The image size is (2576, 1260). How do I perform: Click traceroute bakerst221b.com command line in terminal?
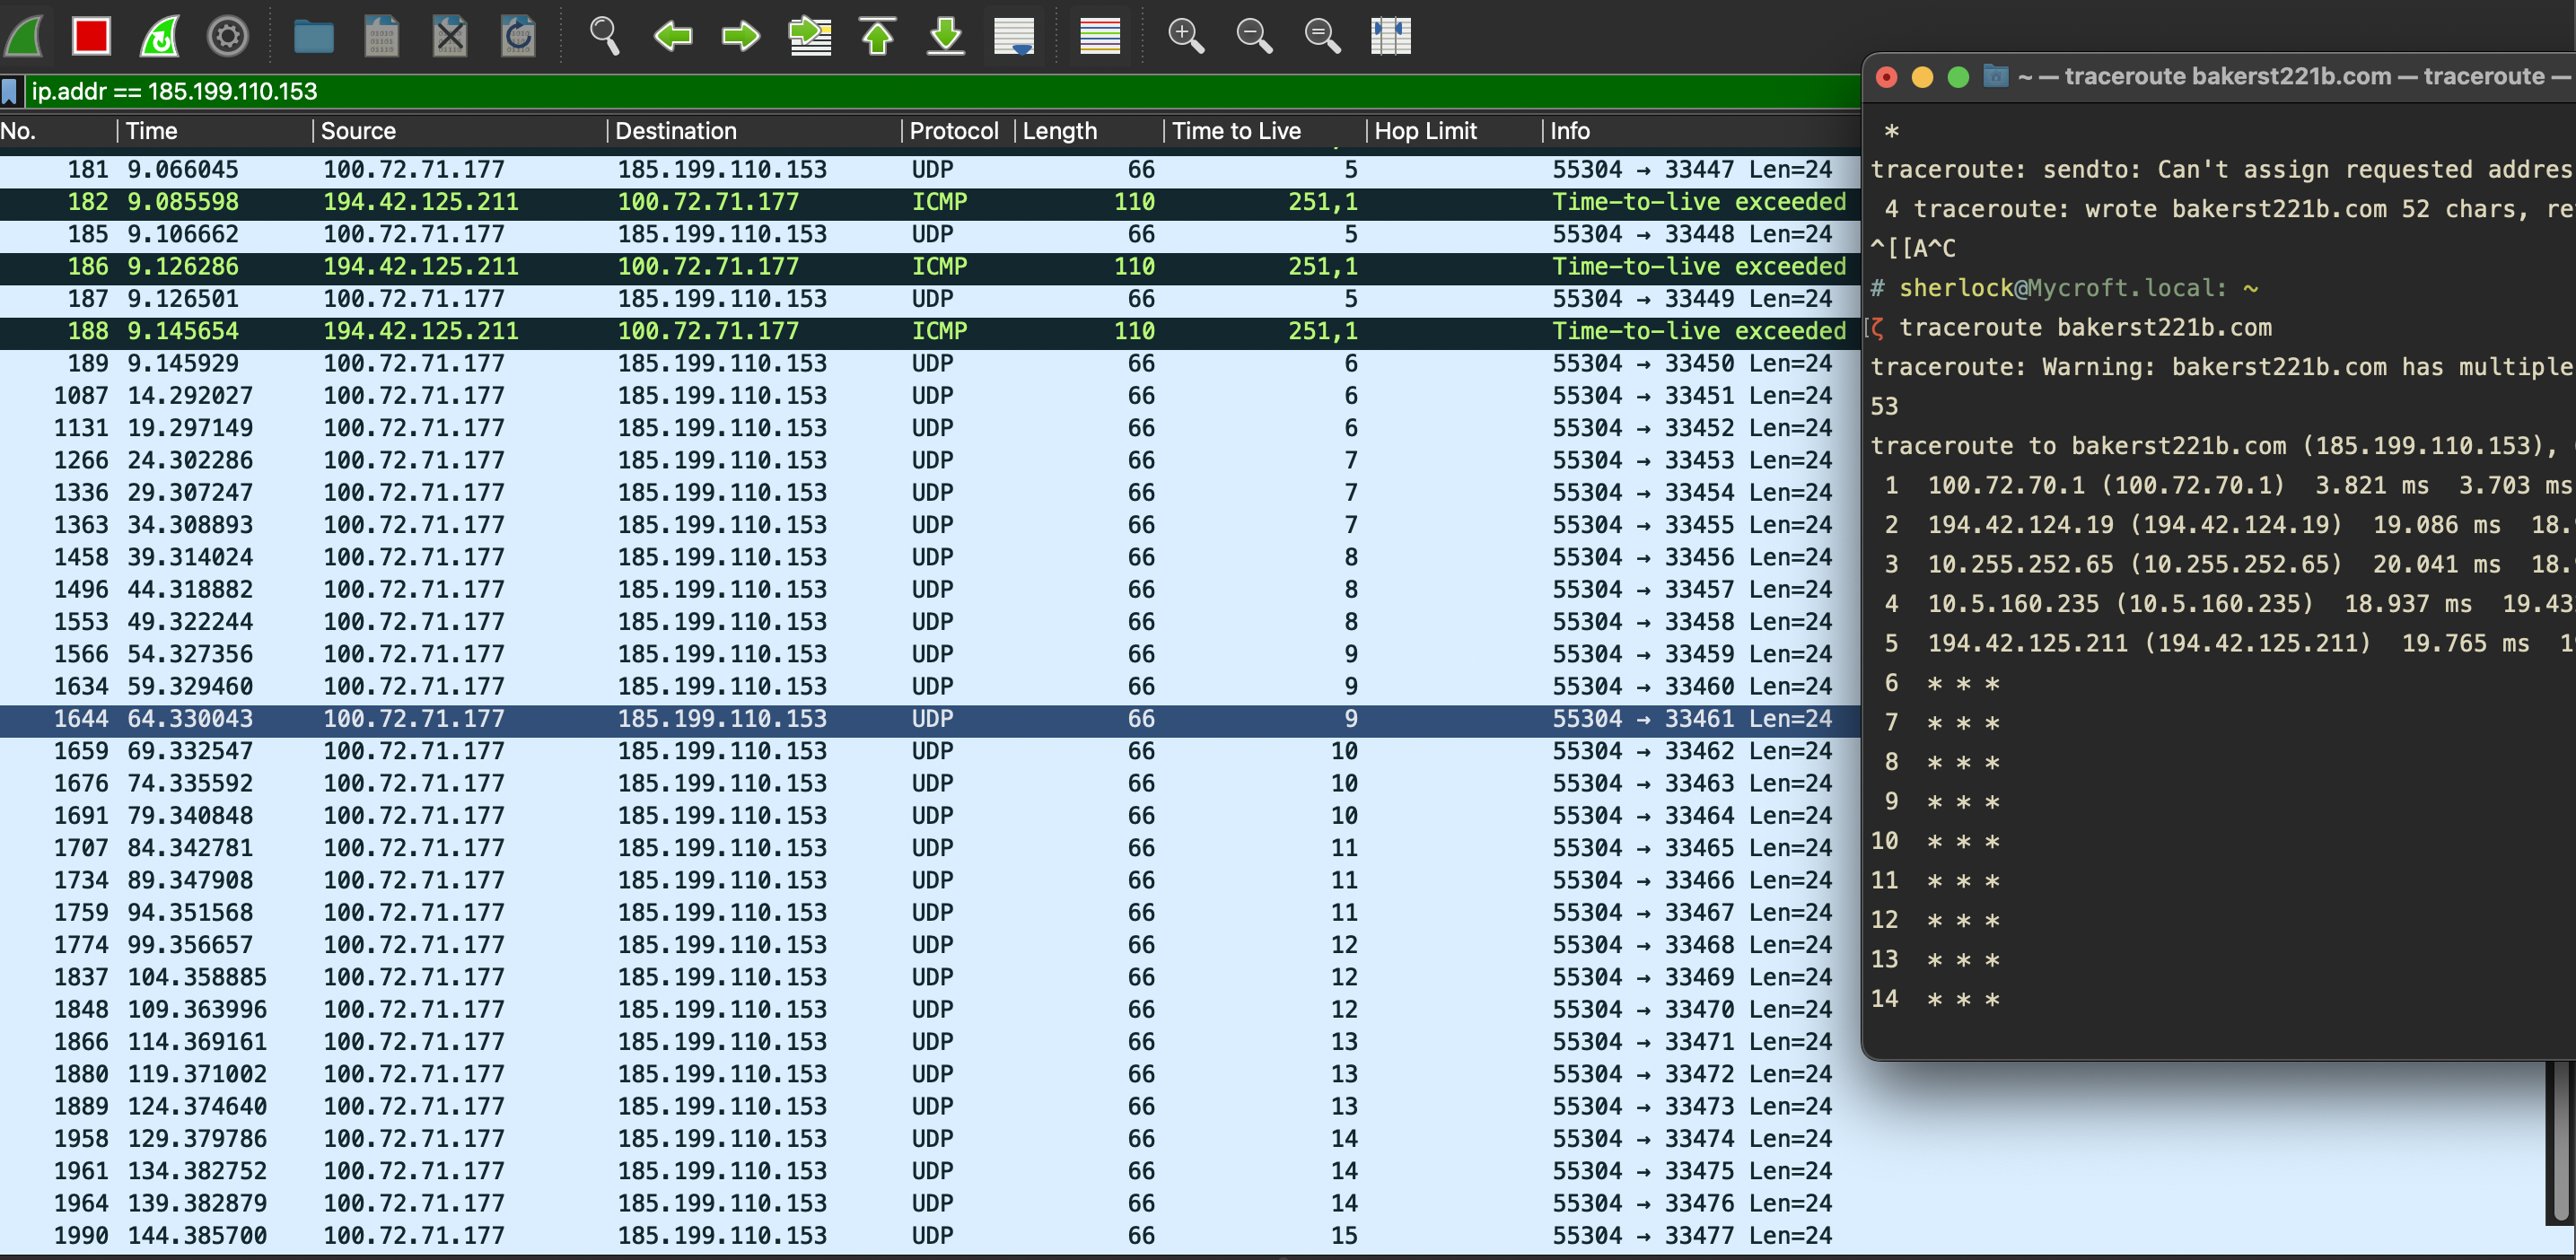tap(2085, 328)
